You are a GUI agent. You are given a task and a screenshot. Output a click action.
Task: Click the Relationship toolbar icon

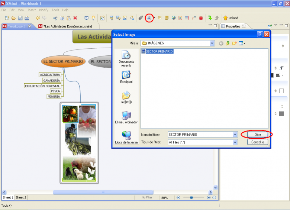click(x=194, y=18)
